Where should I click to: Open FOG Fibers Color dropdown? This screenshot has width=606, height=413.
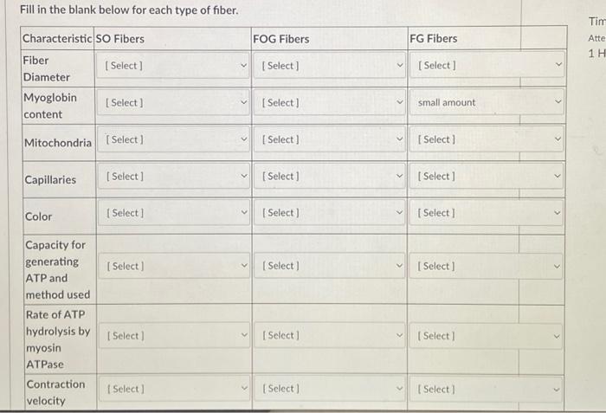point(330,213)
